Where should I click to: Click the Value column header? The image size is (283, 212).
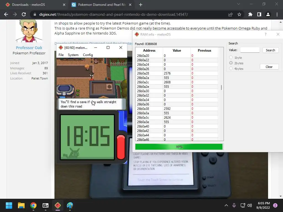[177, 50]
